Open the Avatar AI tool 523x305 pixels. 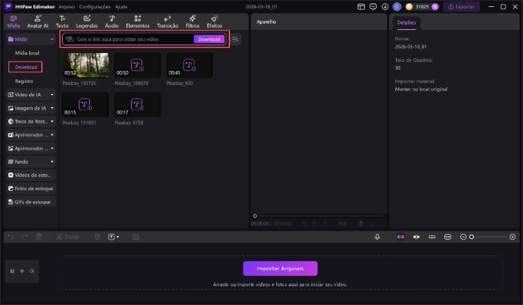click(x=38, y=21)
